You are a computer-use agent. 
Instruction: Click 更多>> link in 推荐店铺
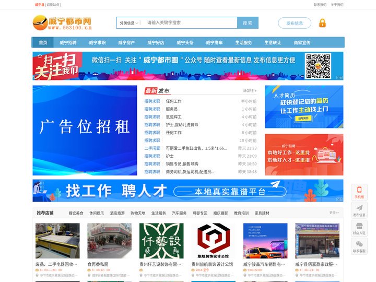pyautogui.click(x=334, y=213)
